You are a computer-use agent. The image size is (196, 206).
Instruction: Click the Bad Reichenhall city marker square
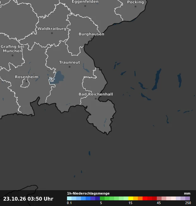coord(96,99)
